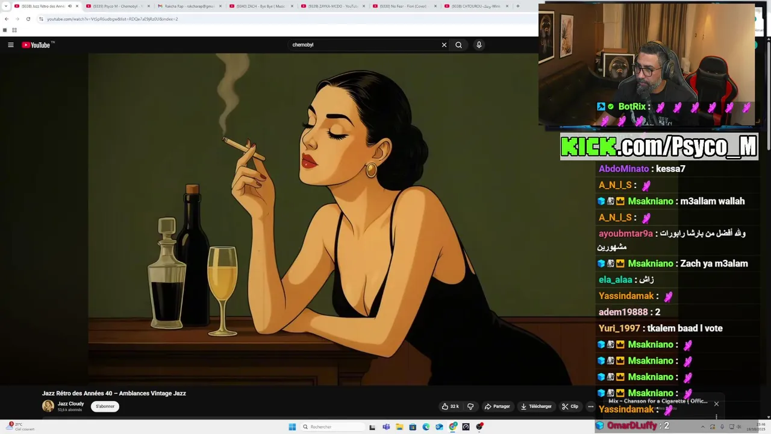The image size is (771, 434).
Task: Share the video via Partager button
Action: pyautogui.click(x=498, y=406)
